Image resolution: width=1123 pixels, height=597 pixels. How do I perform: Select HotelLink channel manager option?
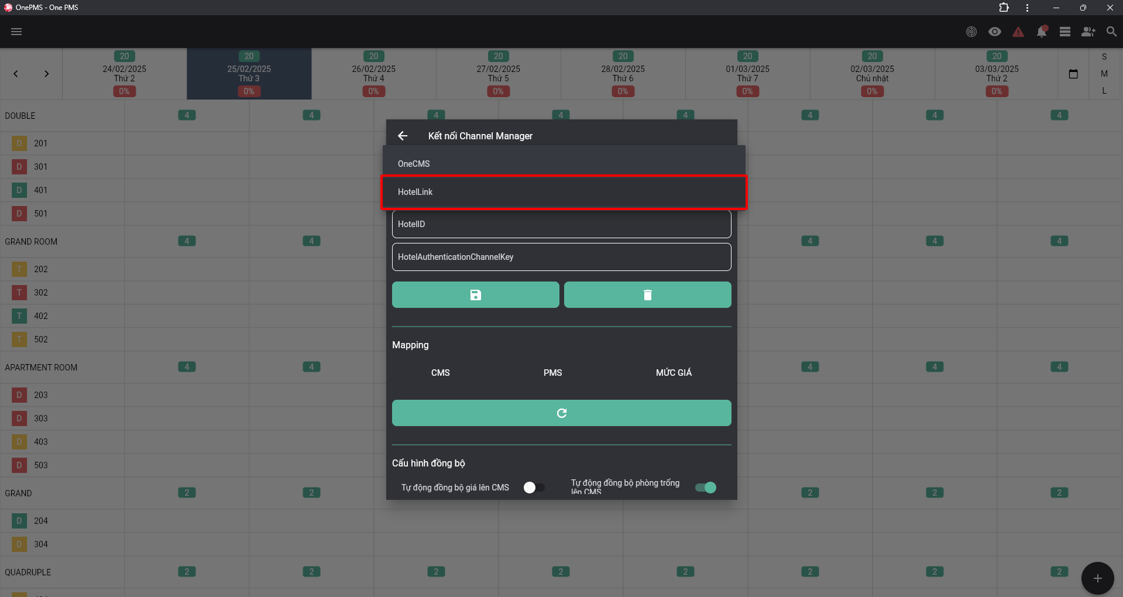click(x=564, y=192)
